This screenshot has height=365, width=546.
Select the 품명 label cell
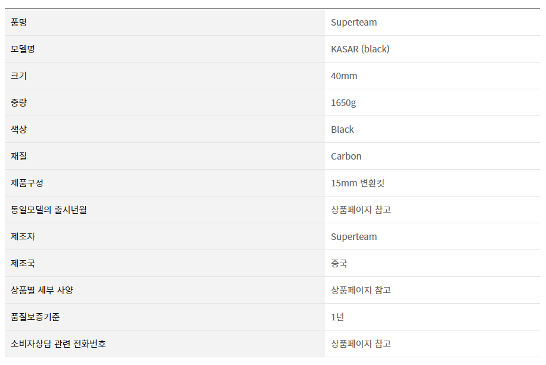[165, 22]
